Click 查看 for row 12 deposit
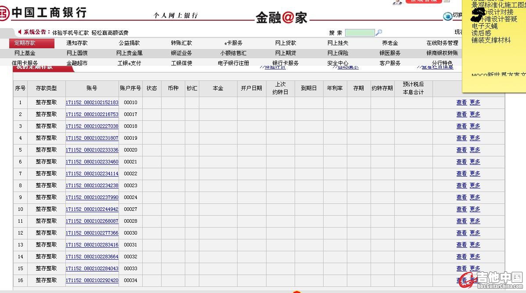Viewport: 526px width, 293px height. click(x=461, y=233)
